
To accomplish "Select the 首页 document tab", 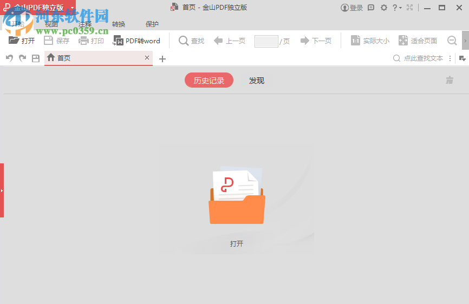I will [99, 58].
